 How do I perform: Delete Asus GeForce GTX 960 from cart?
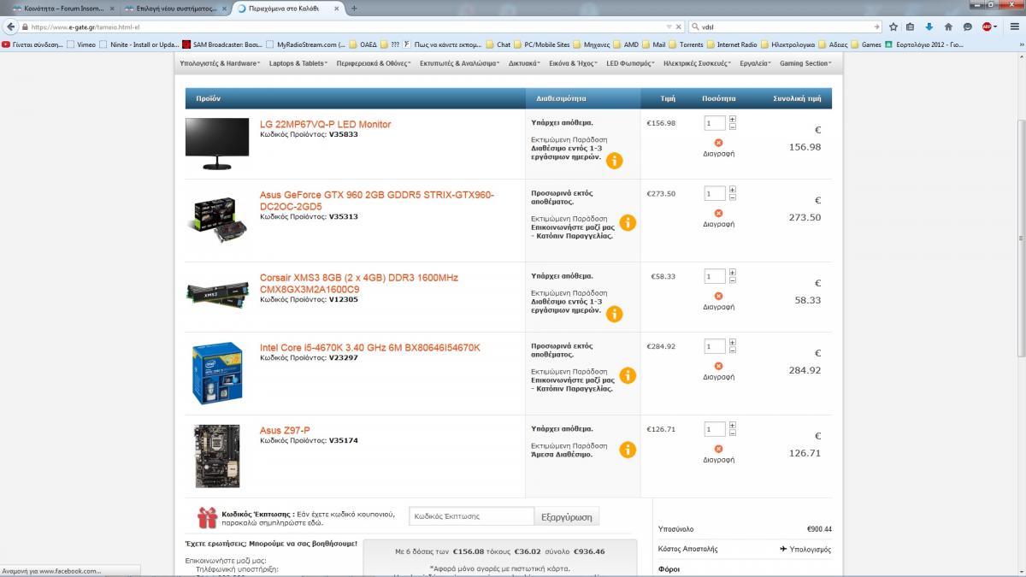click(718, 219)
